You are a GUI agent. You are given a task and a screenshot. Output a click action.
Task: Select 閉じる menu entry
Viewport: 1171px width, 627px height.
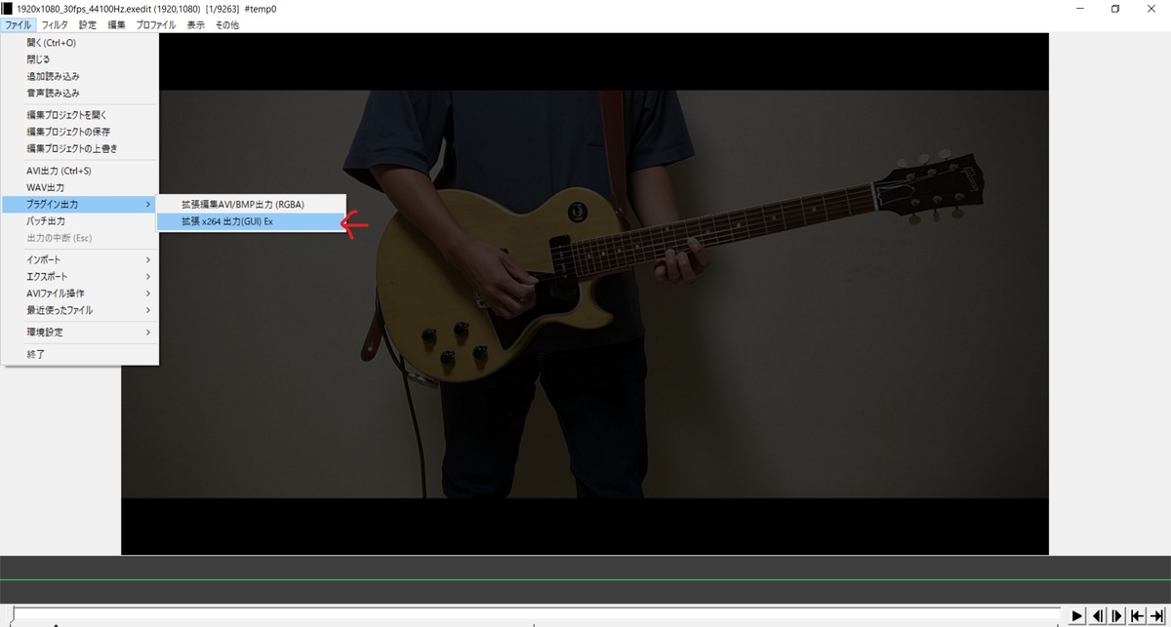click(80, 59)
